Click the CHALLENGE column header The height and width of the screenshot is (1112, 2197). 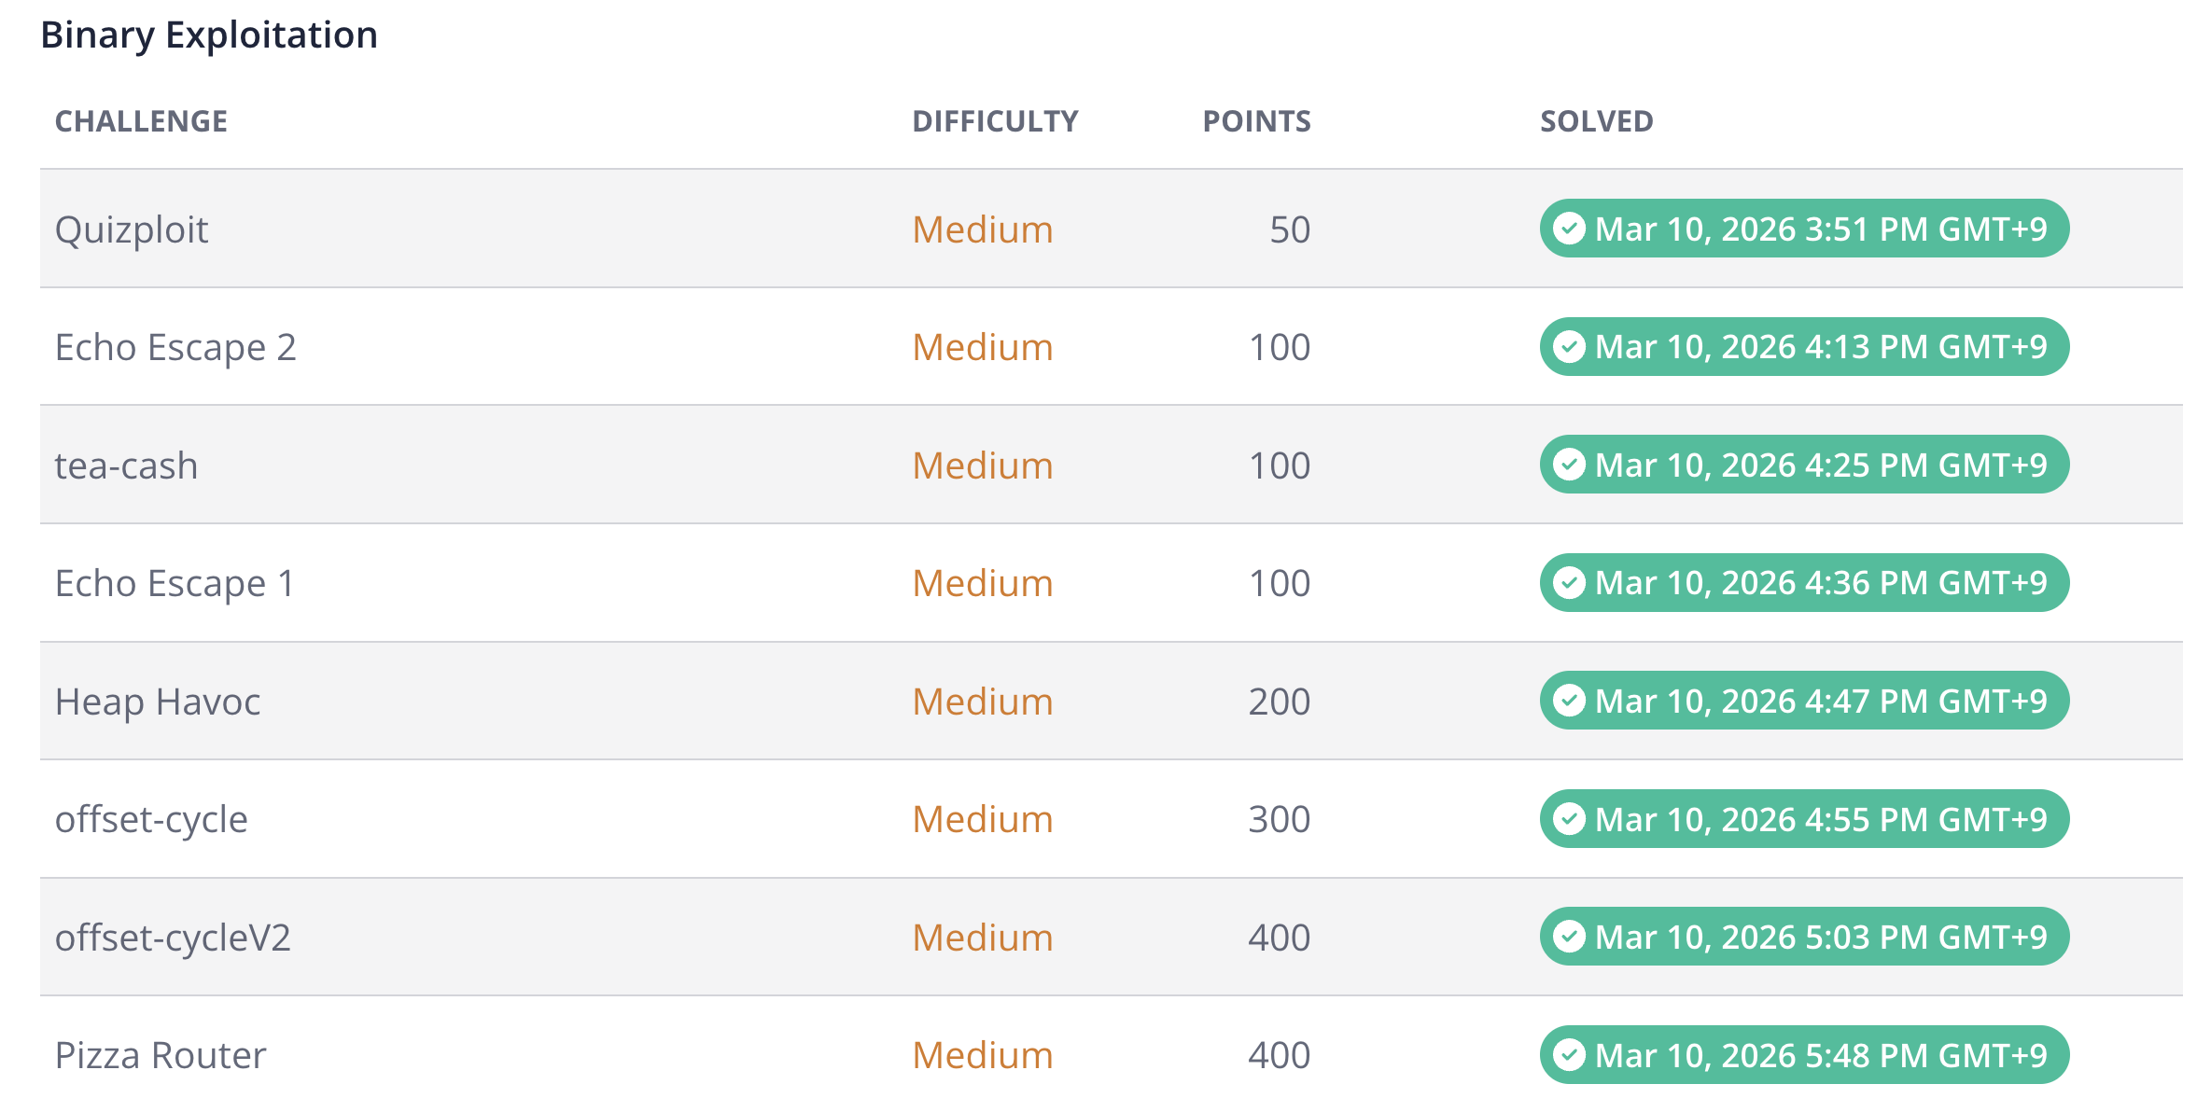[141, 121]
